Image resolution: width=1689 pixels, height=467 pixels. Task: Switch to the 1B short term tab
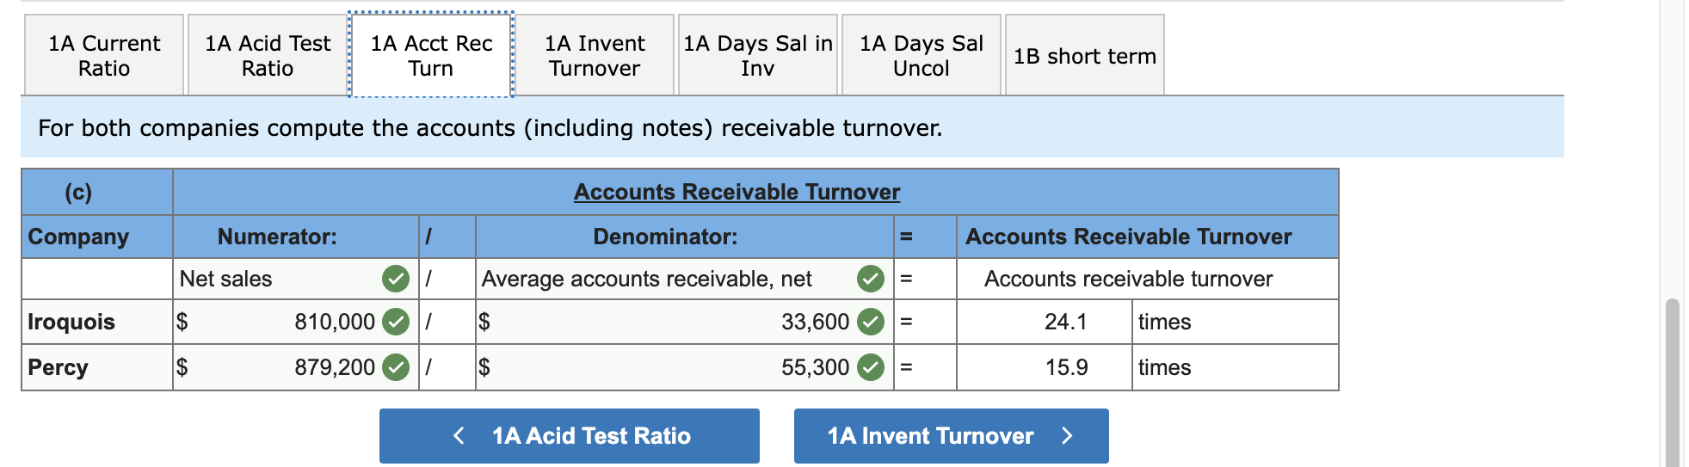(x=1085, y=55)
